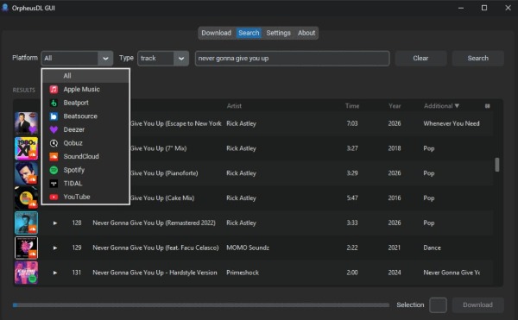Image resolution: width=518 pixels, height=320 pixels.
Task: Select the track number 128 cell
Action: pyautogui.click(x=77, y=223)
